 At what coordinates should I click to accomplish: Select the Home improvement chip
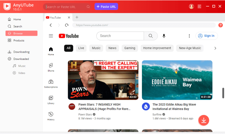point(157,48)
